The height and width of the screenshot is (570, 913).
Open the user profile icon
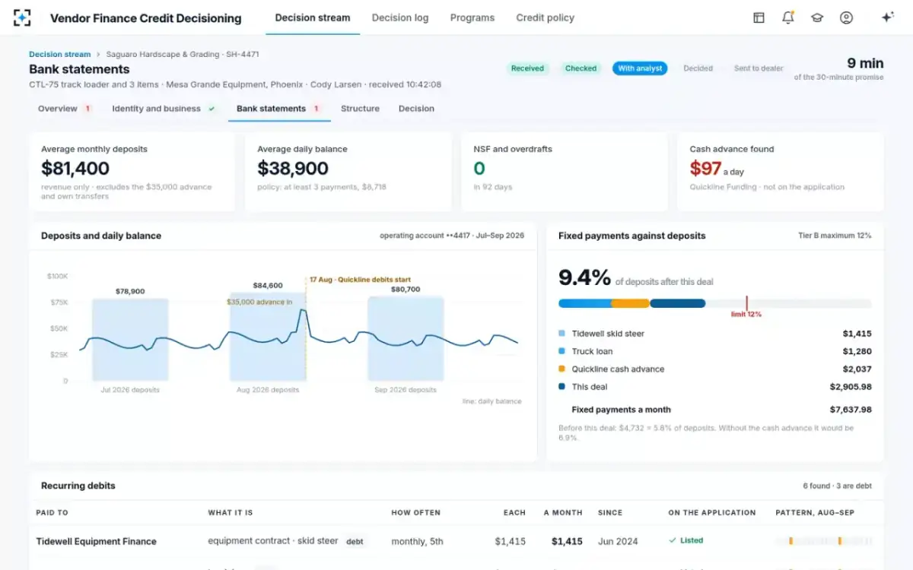click(x=846, y=17)
